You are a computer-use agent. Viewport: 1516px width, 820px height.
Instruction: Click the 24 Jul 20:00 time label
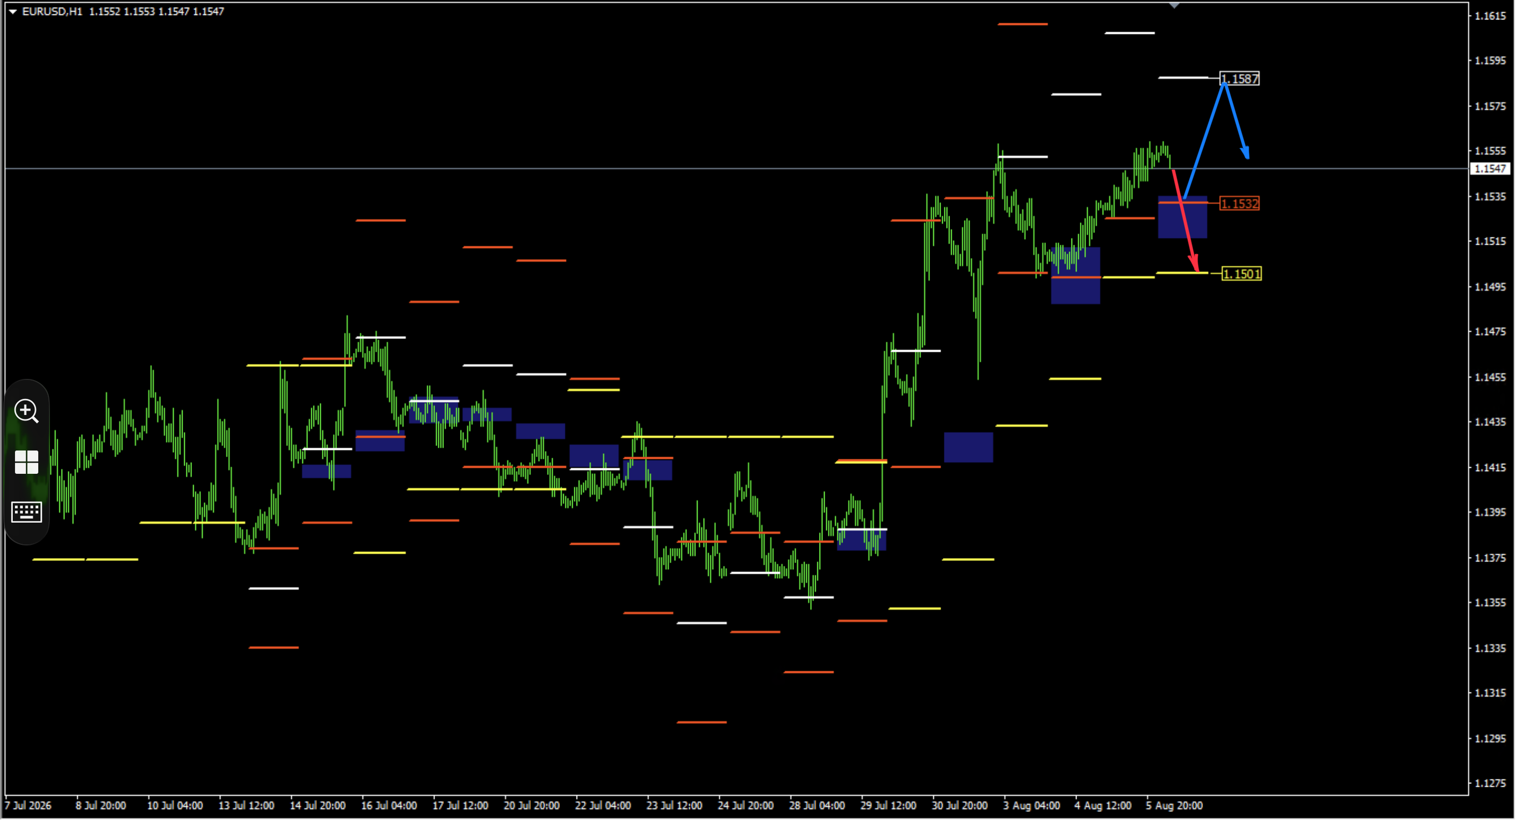tap(745, 805)
